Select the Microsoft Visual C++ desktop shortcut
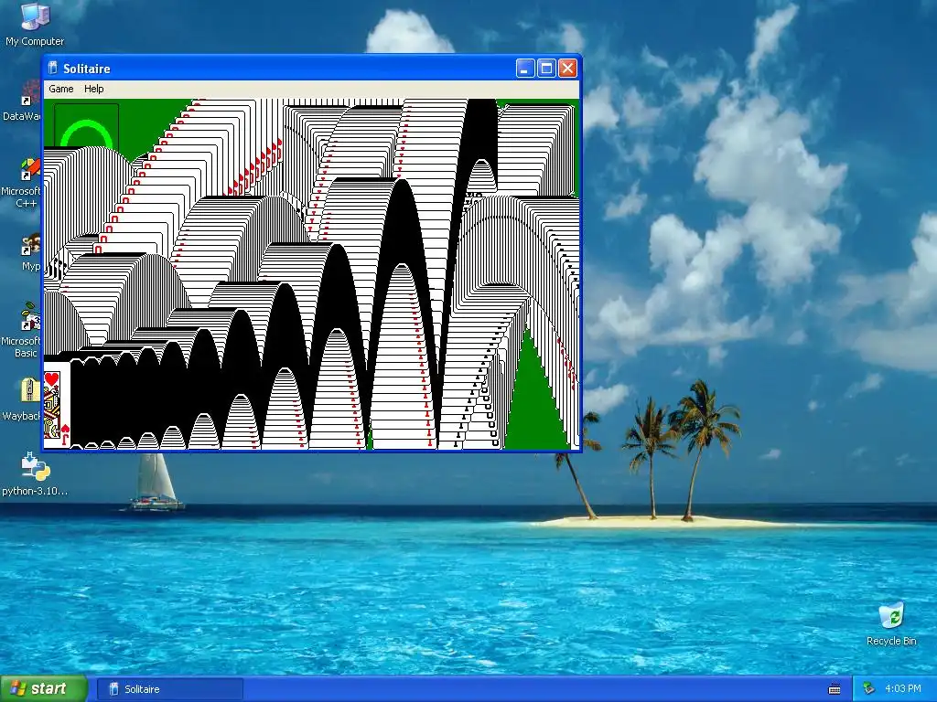937x702 pixels. click(x=22, y=183)
